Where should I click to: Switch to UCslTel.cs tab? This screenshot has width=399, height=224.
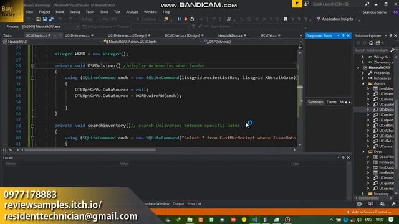(269, 35)
